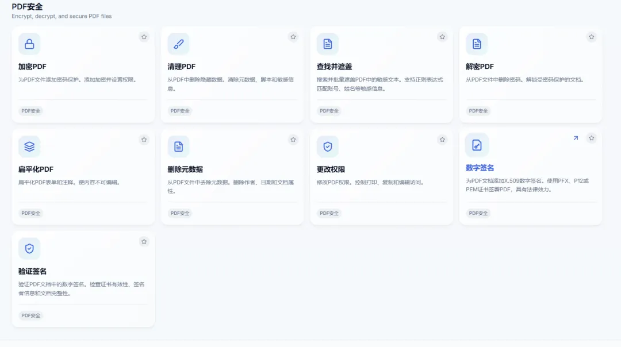Click the 查找并遮盖 description text

point(380,84)
